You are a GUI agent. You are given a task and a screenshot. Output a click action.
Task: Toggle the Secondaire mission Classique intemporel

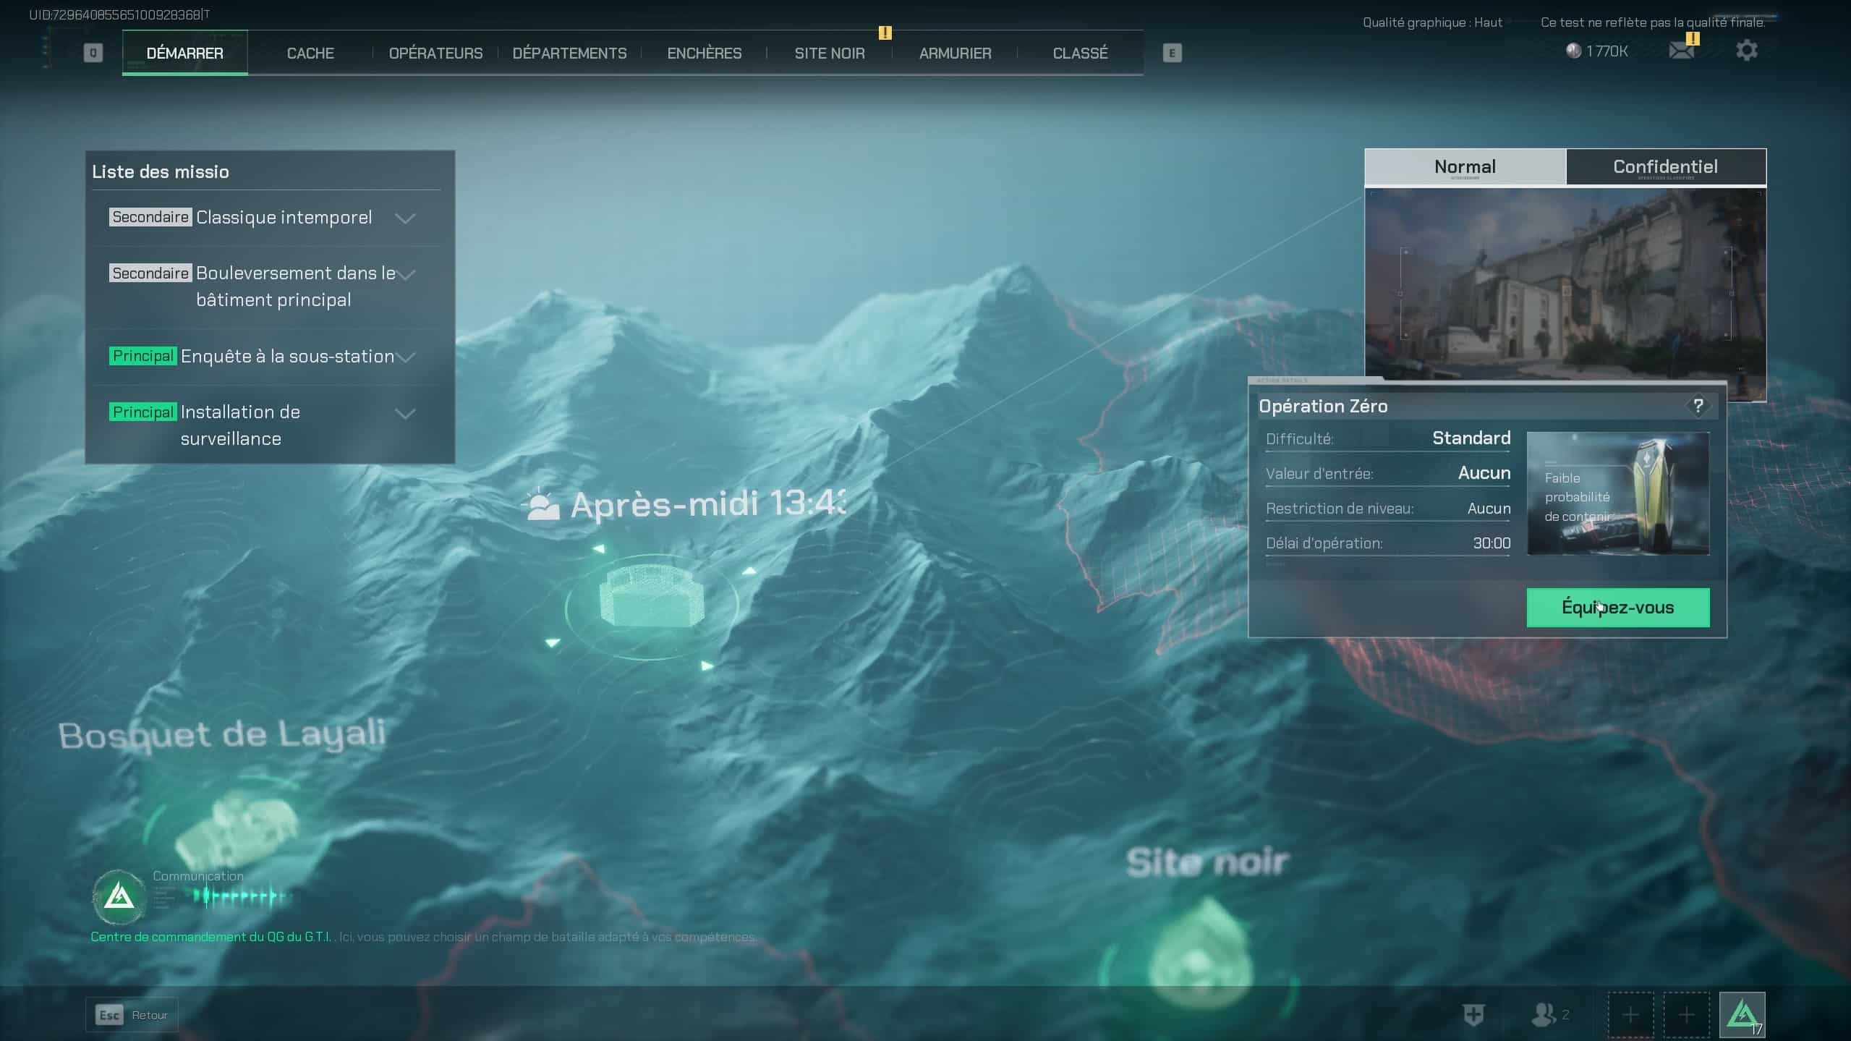coord(284,217)
